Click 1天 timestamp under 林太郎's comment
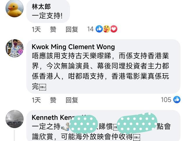The image size is (186, 141). point(36,29)
